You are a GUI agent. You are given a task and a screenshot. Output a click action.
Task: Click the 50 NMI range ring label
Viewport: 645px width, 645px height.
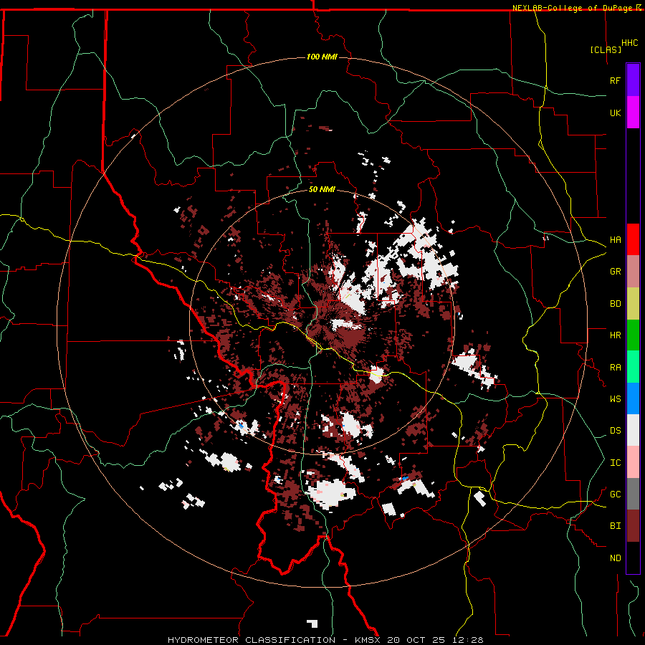(x=322, y=190)
